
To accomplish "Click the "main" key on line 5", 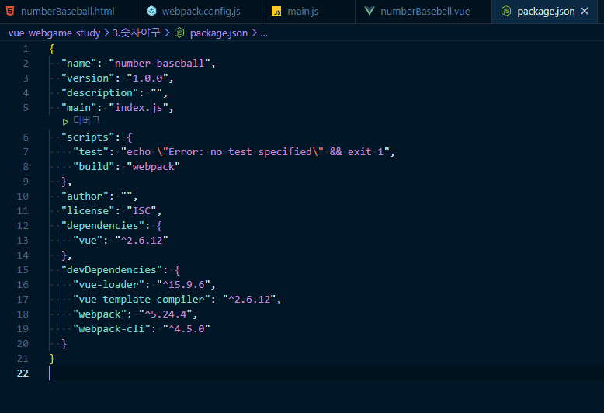I will pos(79,108).
